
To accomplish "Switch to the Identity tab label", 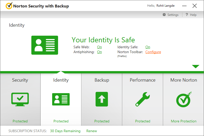I will [61, 80].
